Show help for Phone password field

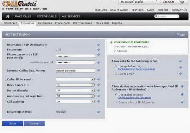(98, 55)
